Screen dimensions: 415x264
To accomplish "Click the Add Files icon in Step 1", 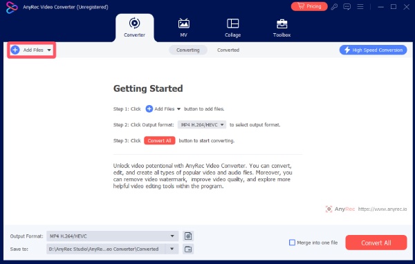I will [x=149, y=109].
